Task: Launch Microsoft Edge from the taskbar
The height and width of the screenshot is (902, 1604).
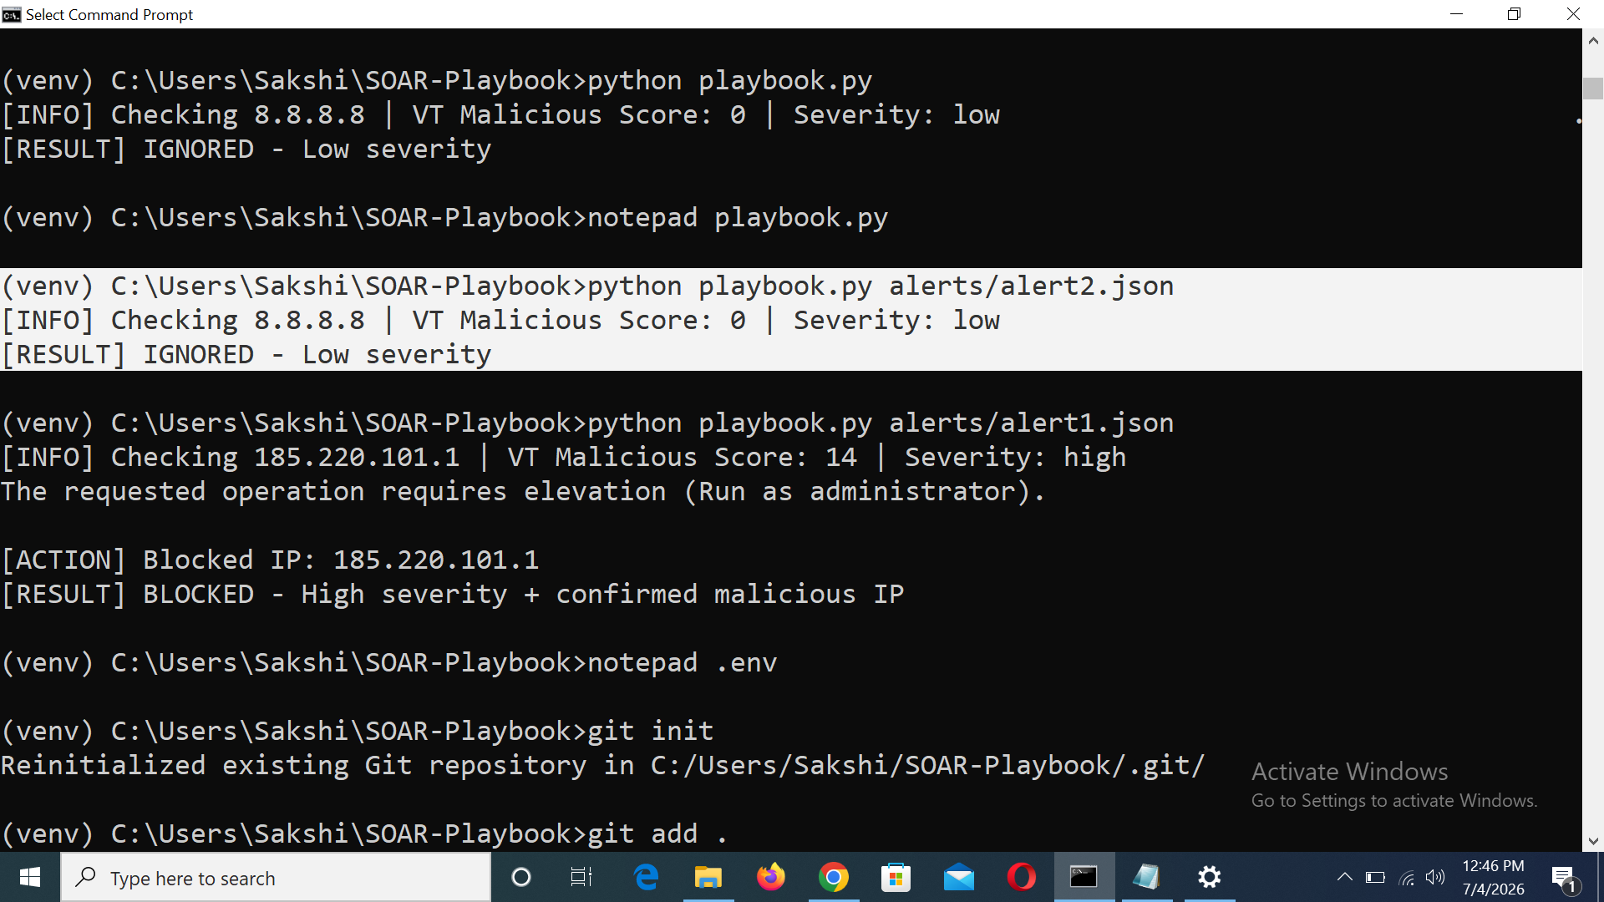Action: 646,877
